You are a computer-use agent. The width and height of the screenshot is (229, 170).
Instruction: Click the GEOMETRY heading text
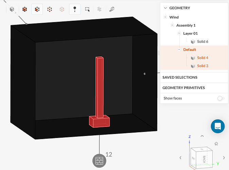point(180,8)
